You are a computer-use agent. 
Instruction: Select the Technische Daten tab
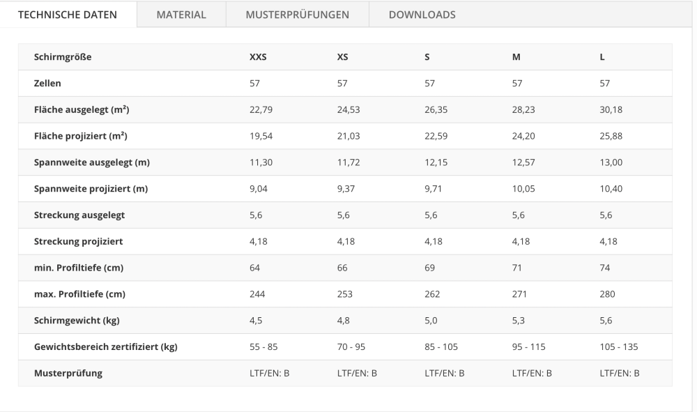click(68, 15)
